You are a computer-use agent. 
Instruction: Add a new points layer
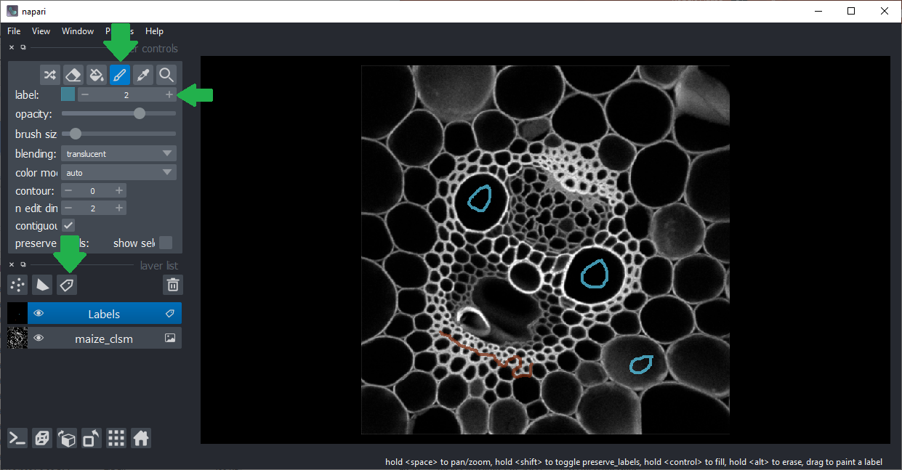[18, 285]
